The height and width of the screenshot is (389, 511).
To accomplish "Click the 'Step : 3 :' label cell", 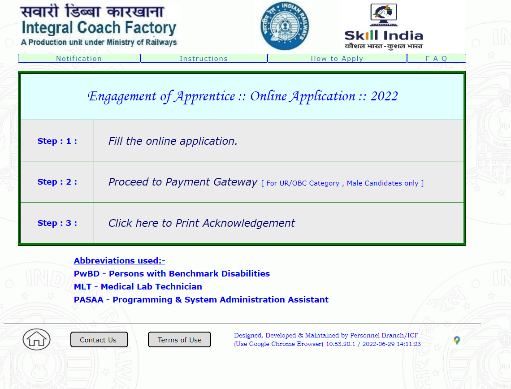I will click(x=57, y=223).
